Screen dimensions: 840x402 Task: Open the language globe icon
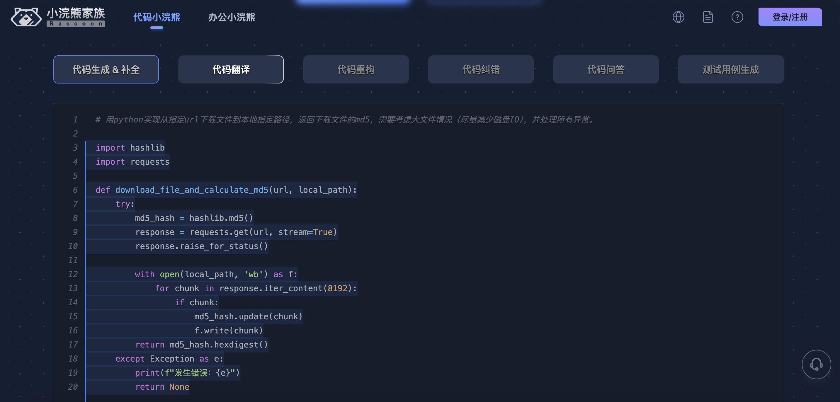[678, 17]
